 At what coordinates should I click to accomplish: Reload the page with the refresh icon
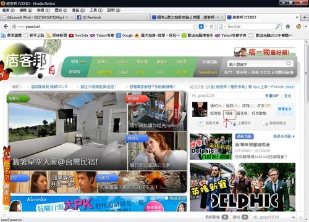[211, 27]
